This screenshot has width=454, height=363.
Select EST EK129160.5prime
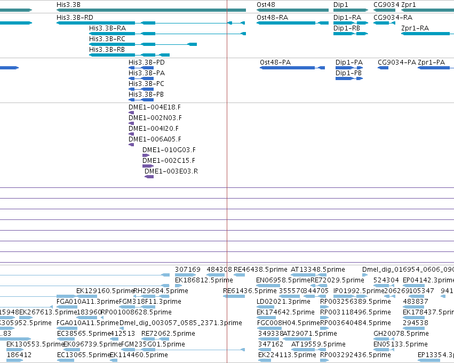(x=86, y=296)
